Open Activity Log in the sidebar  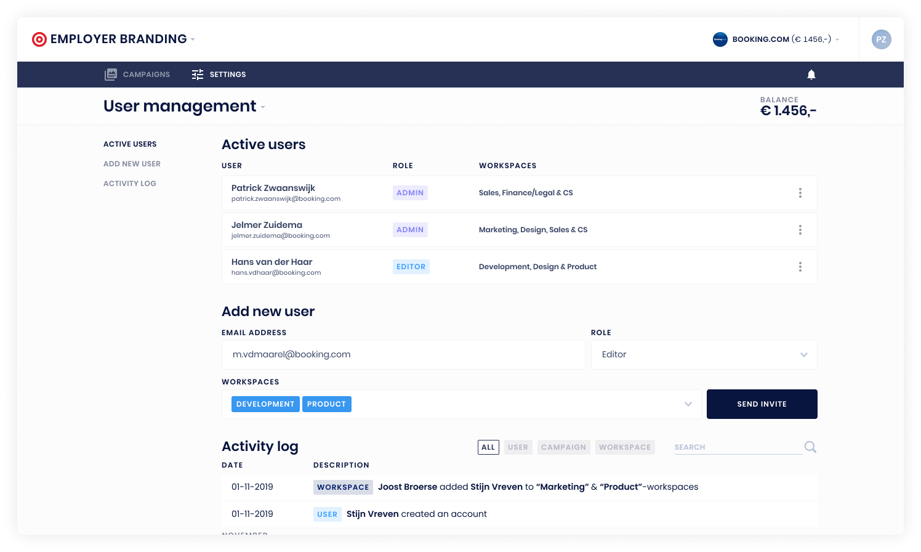tap(130, 184)
